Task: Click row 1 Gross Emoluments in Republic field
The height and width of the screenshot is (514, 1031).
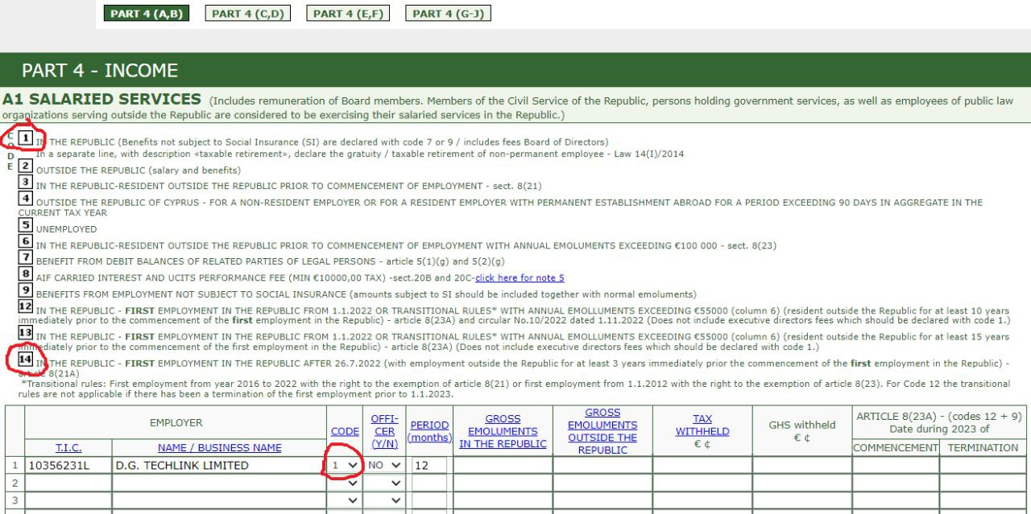Action: point(503,465)
